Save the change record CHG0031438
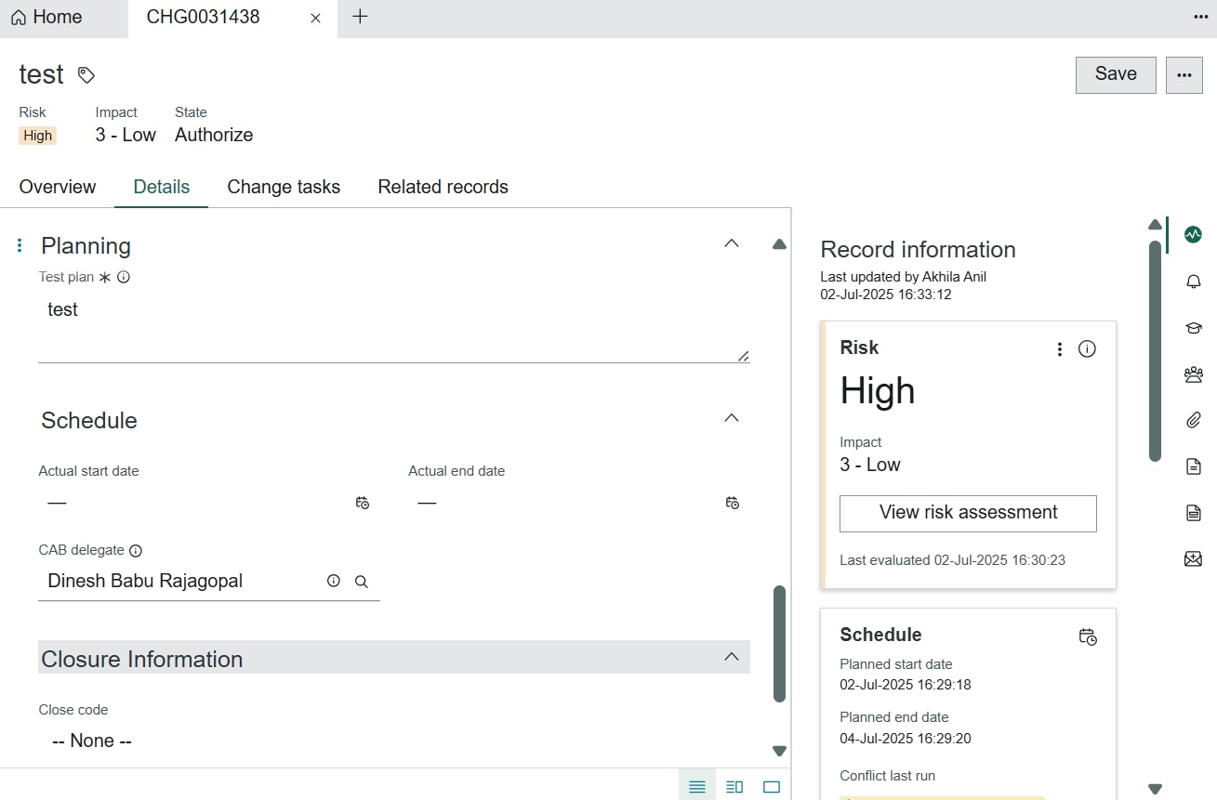 point(1115,74)
